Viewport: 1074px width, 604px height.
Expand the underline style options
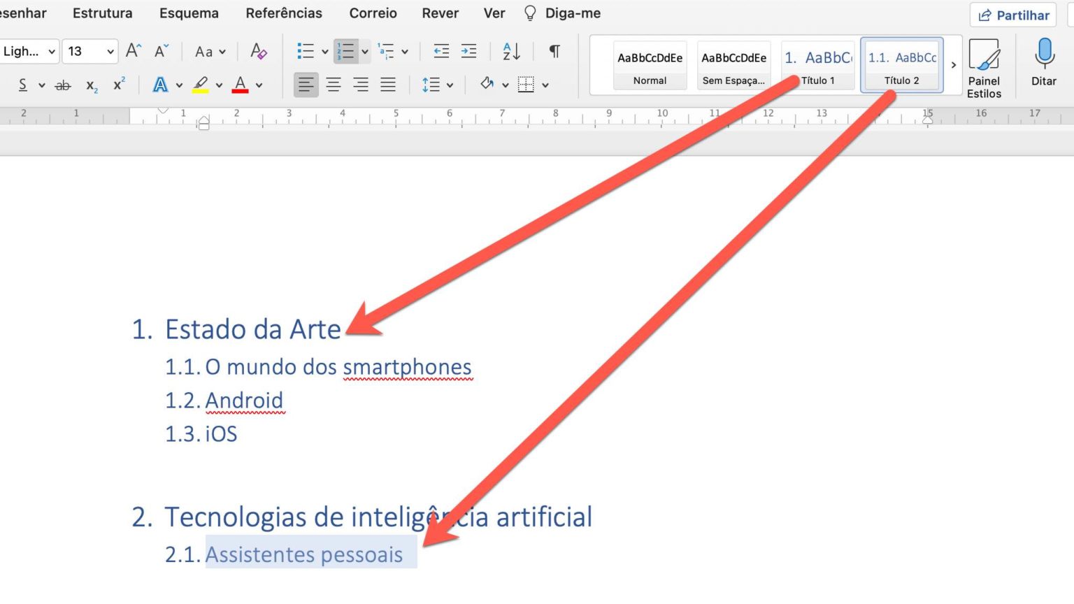coord(41,85)
